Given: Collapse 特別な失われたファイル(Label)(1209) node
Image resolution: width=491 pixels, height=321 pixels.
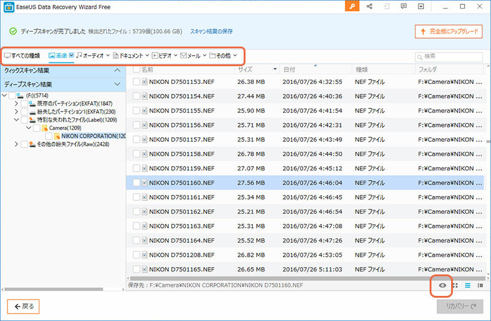Looking at the screenshot, I should (17, 119).
